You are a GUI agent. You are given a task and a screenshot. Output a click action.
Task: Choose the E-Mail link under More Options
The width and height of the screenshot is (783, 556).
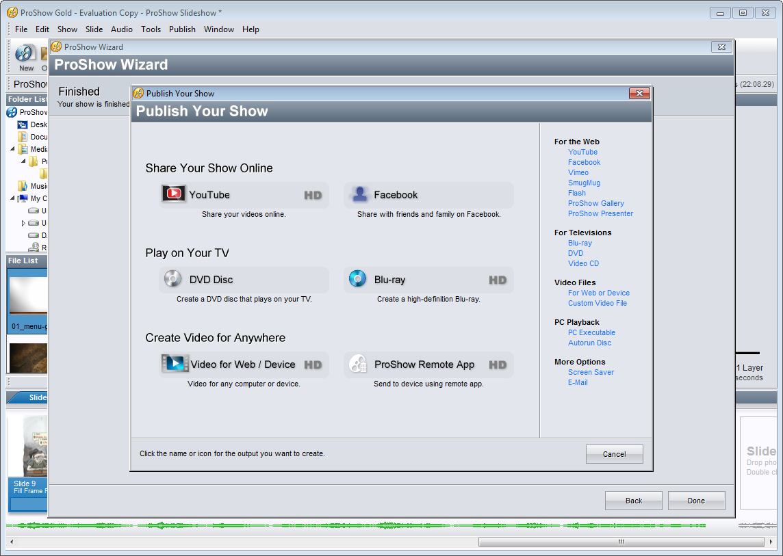[x=578, y=382]
